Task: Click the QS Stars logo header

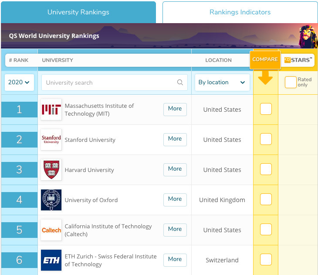Action: [298, 60]
